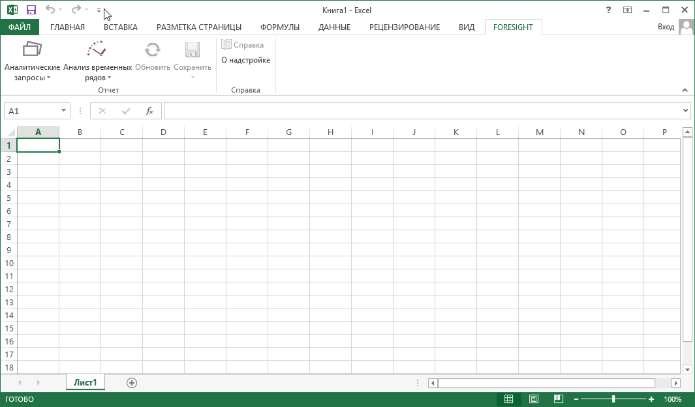Screen dimensions: 695x407
Task: Open Customize Quick Access Toolbar dropdown
Action: coord(99,10)
